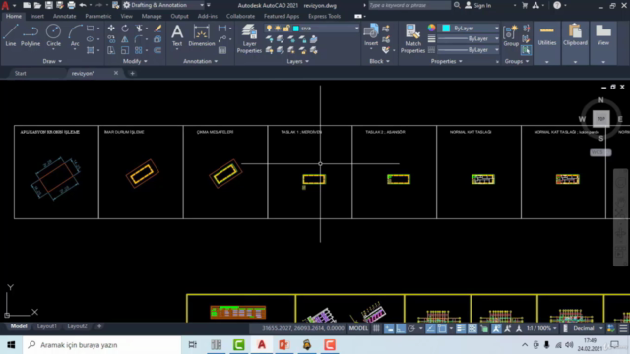Select the Circle tool
This screenshot has height=354, width=630.
tap(53, 35)
